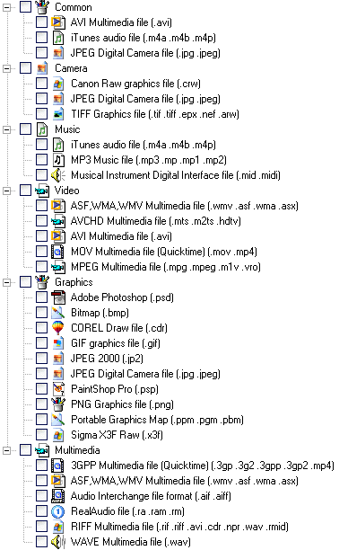Click the iTunes audio icon under Common
This screenshot has width=348, height=559.
coord(58,38)
